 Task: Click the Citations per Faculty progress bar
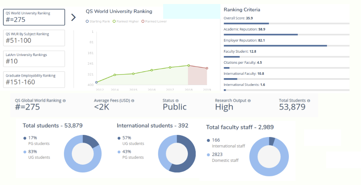[287, 68]
